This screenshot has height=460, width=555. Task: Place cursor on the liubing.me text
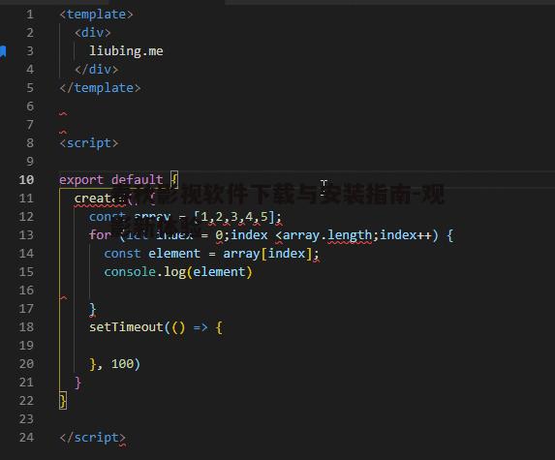coord(126,51)
